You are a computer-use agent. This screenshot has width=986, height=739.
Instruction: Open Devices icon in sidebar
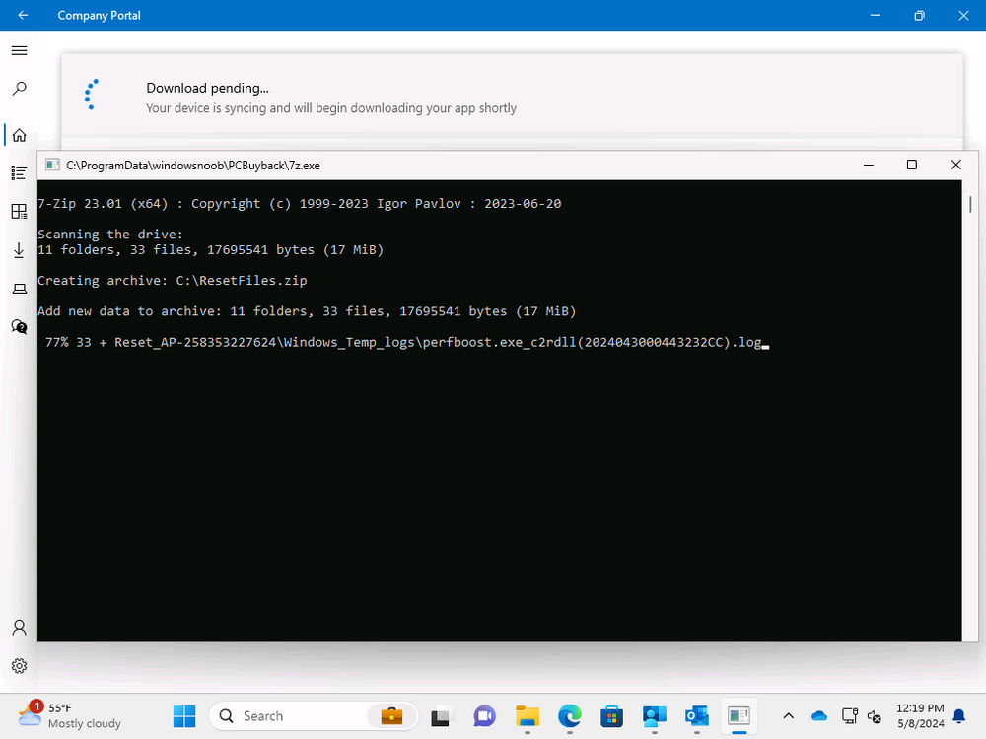pyautogui.click(x=20, y=289)
